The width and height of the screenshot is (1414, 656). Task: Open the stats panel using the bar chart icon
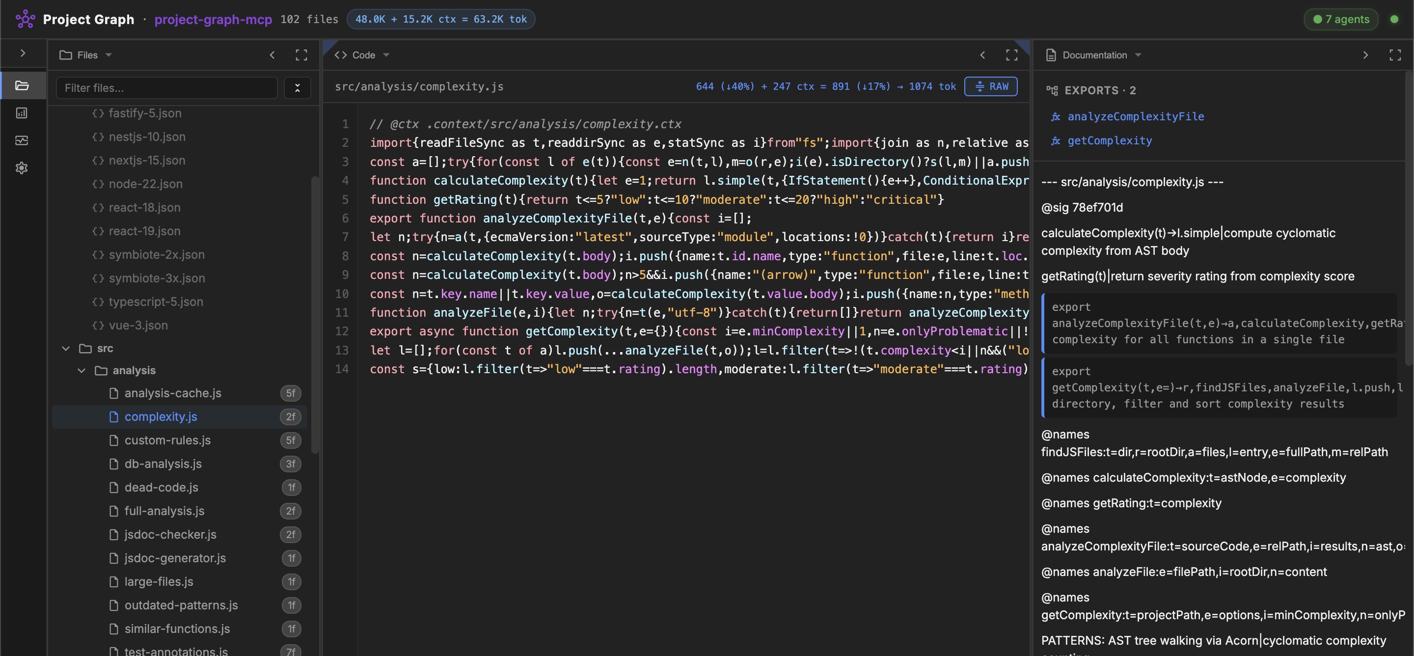(22, 113)
